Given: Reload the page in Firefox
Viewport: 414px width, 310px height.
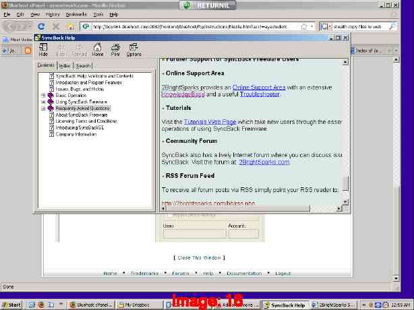Looking at the screenshot, I should [41, 26].
